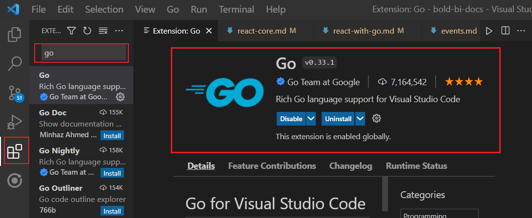Open manage gear for Go in list
Viewport: 532px width, 218px height.
tap(120, 97)
